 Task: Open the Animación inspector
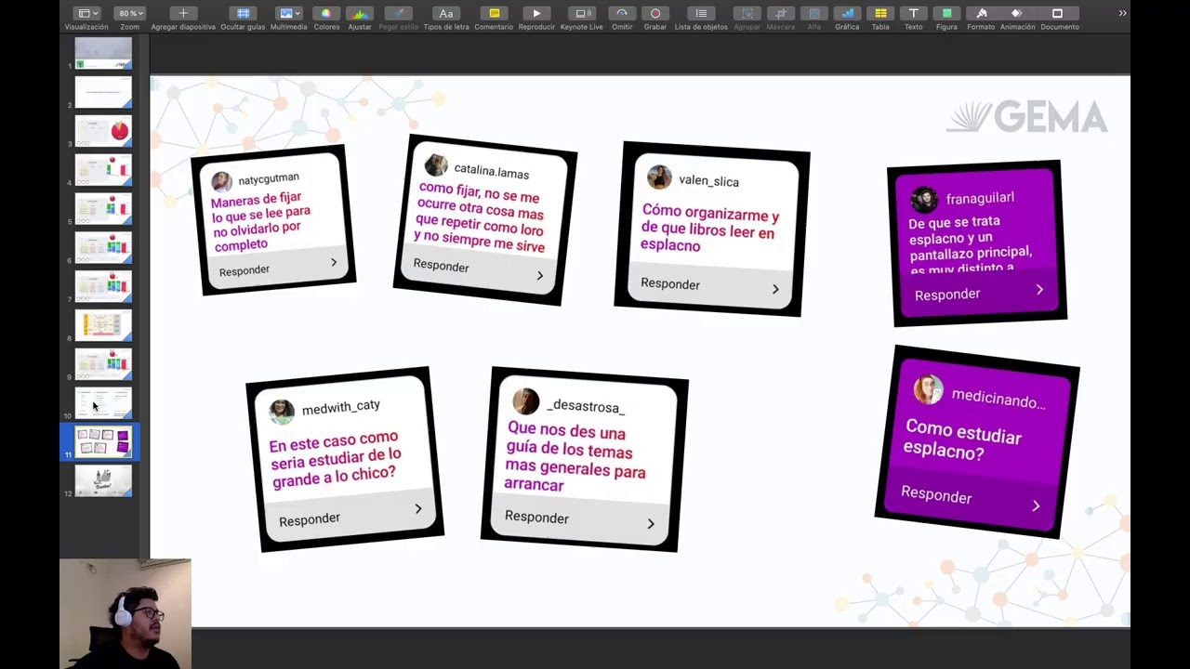tap(1016, 13)
